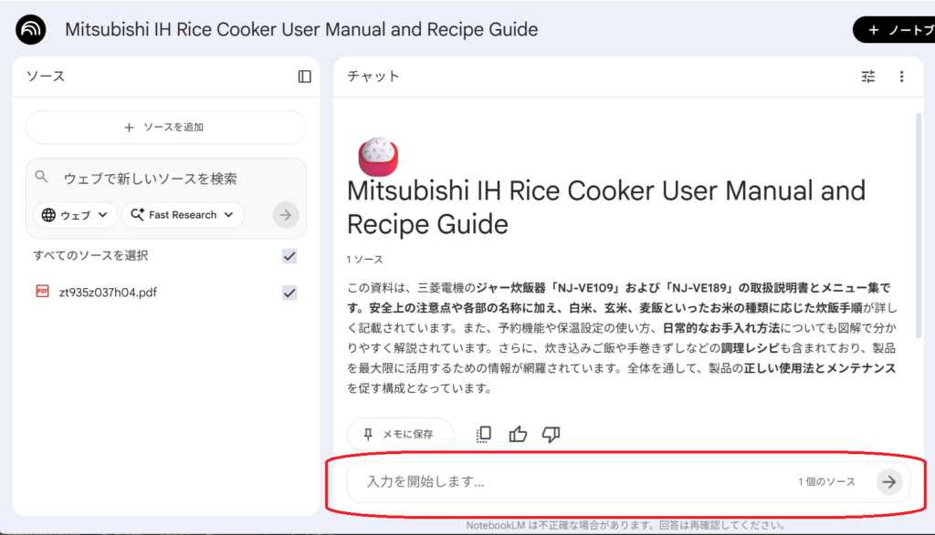Viewport: 935px width, 535px height.
Task: Click the rice bowl notebook emoji
Action: 378,157
